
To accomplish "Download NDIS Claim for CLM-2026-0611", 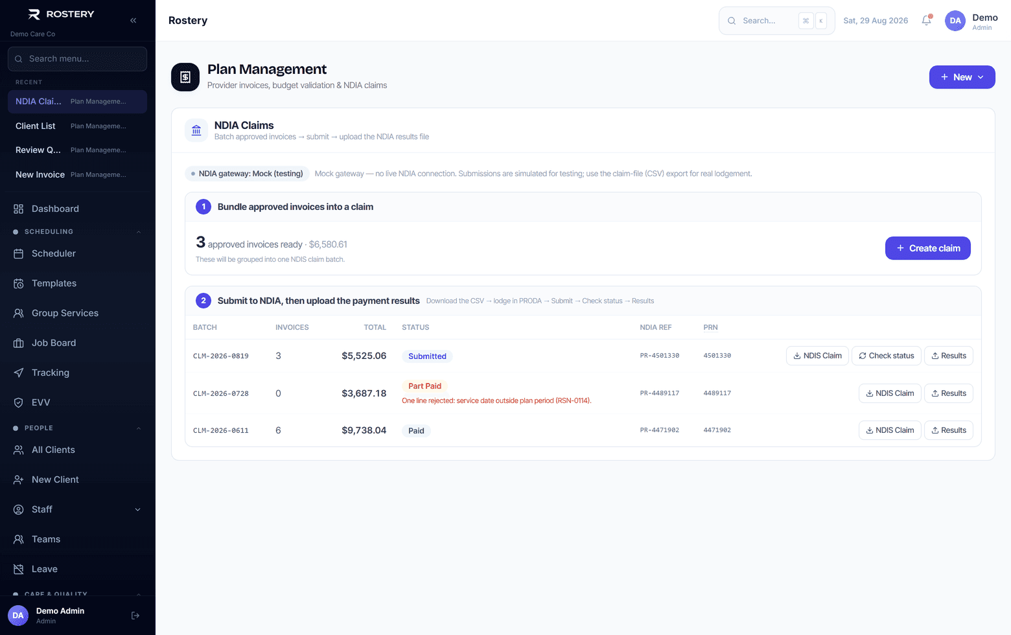I will [890, 430].
